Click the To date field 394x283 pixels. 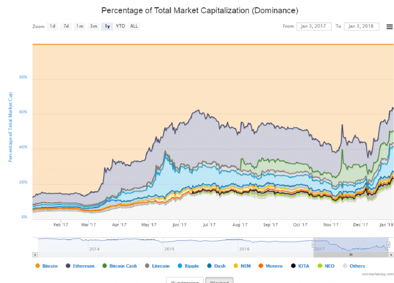[x=361, y=27]
